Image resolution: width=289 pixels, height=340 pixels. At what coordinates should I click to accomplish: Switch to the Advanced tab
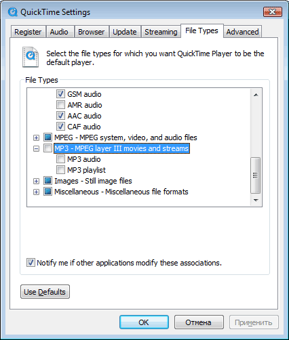(x=242, y=32)
